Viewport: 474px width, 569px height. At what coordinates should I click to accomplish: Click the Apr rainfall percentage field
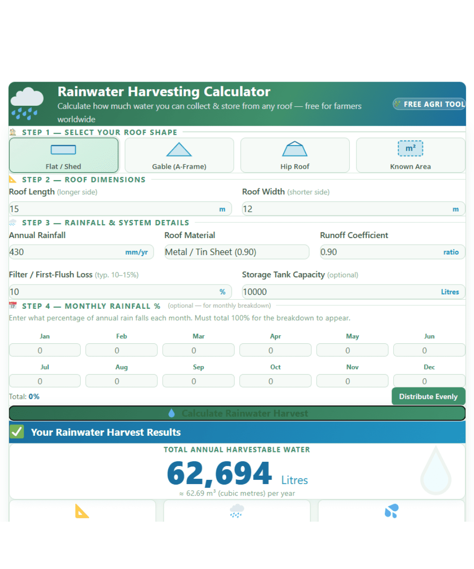(275, 350)
